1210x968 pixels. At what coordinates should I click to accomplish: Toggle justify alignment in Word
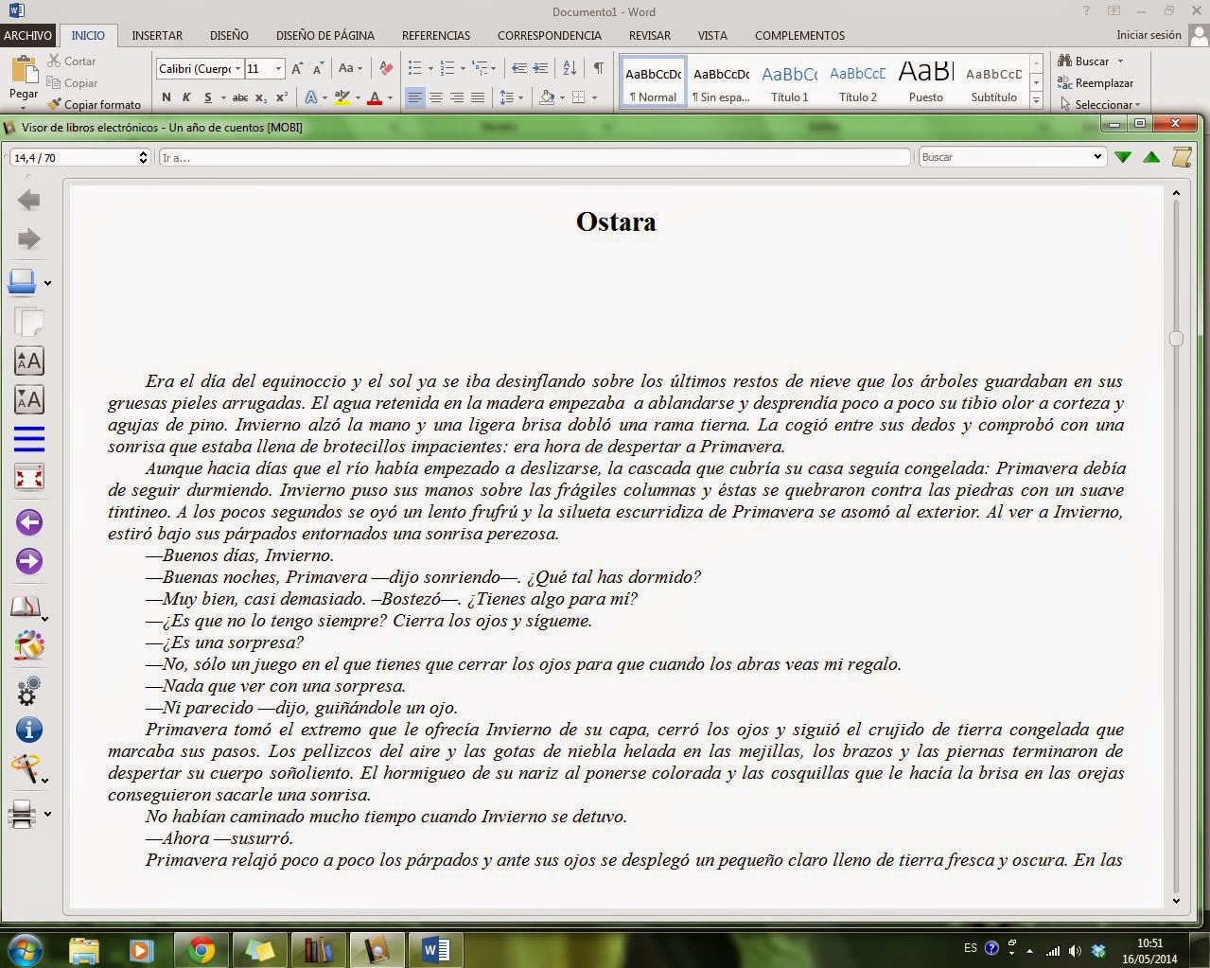[x=478, y=97]
